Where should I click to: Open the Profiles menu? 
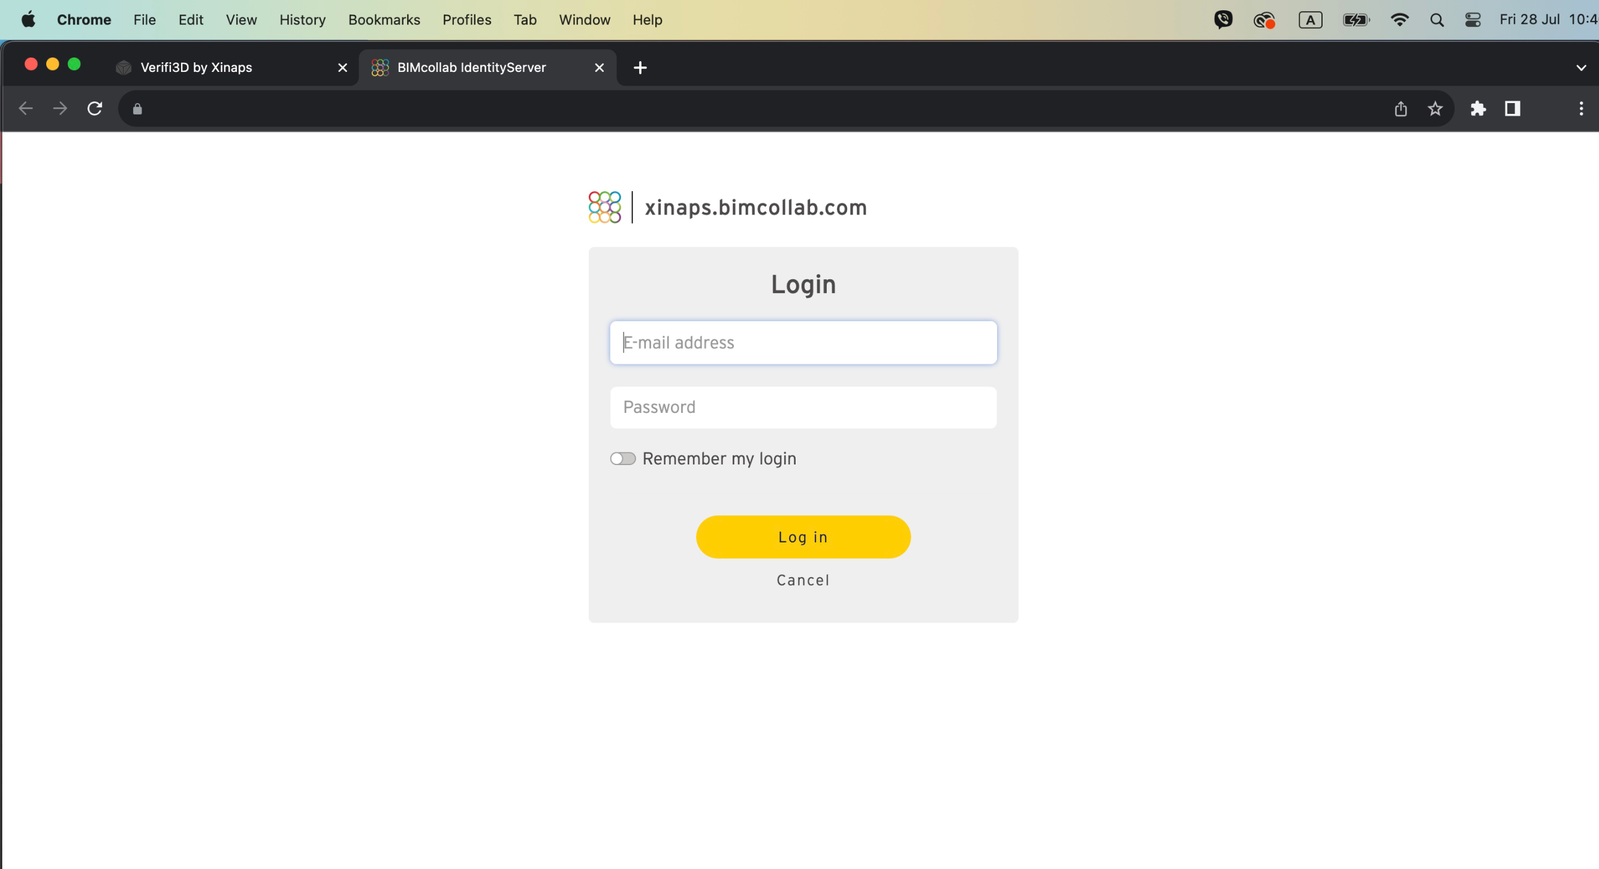[x=467, y=20]
